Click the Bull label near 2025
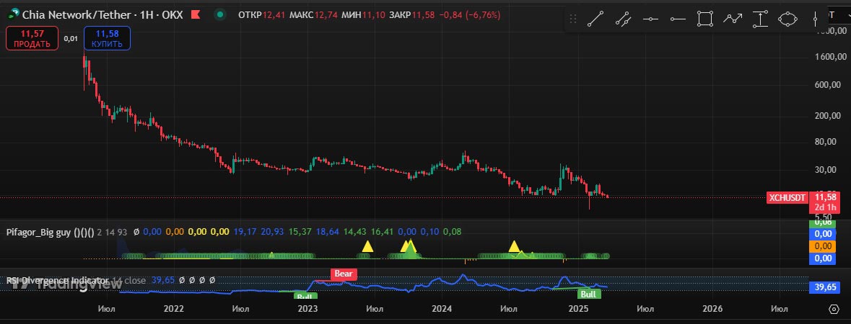This screenshot has height=324, width=851. coord(588,294)
